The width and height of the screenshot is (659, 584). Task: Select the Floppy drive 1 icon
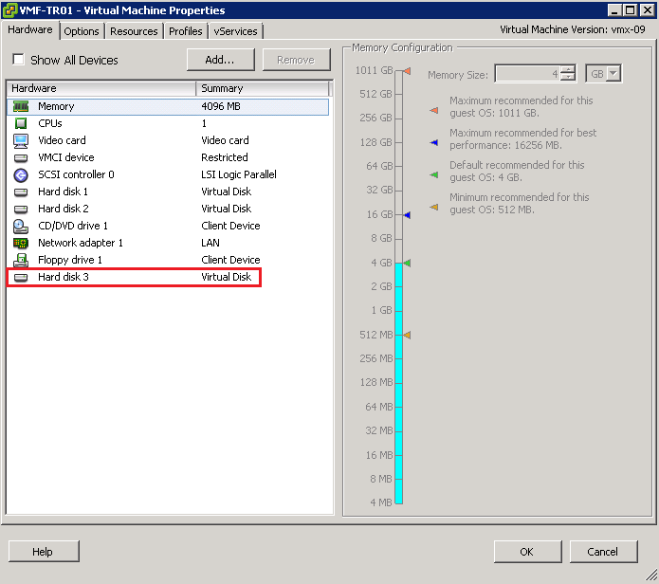(x=21, y=261)
